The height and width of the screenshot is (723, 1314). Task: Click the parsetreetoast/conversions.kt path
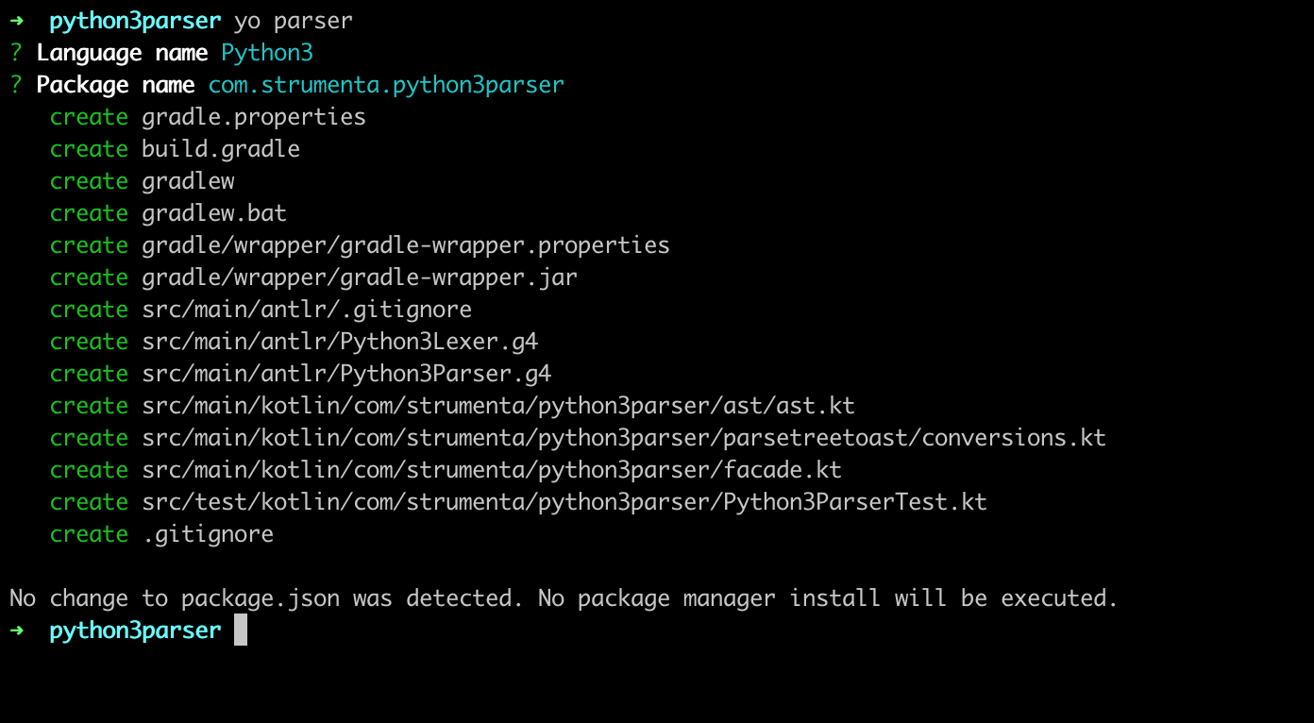pyautogui.click(x=624, y=438)
